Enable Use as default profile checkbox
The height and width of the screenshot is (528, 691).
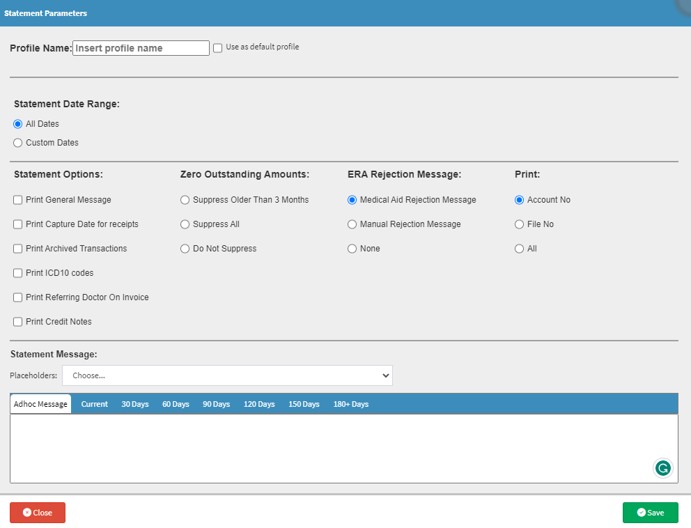[218, 48]
